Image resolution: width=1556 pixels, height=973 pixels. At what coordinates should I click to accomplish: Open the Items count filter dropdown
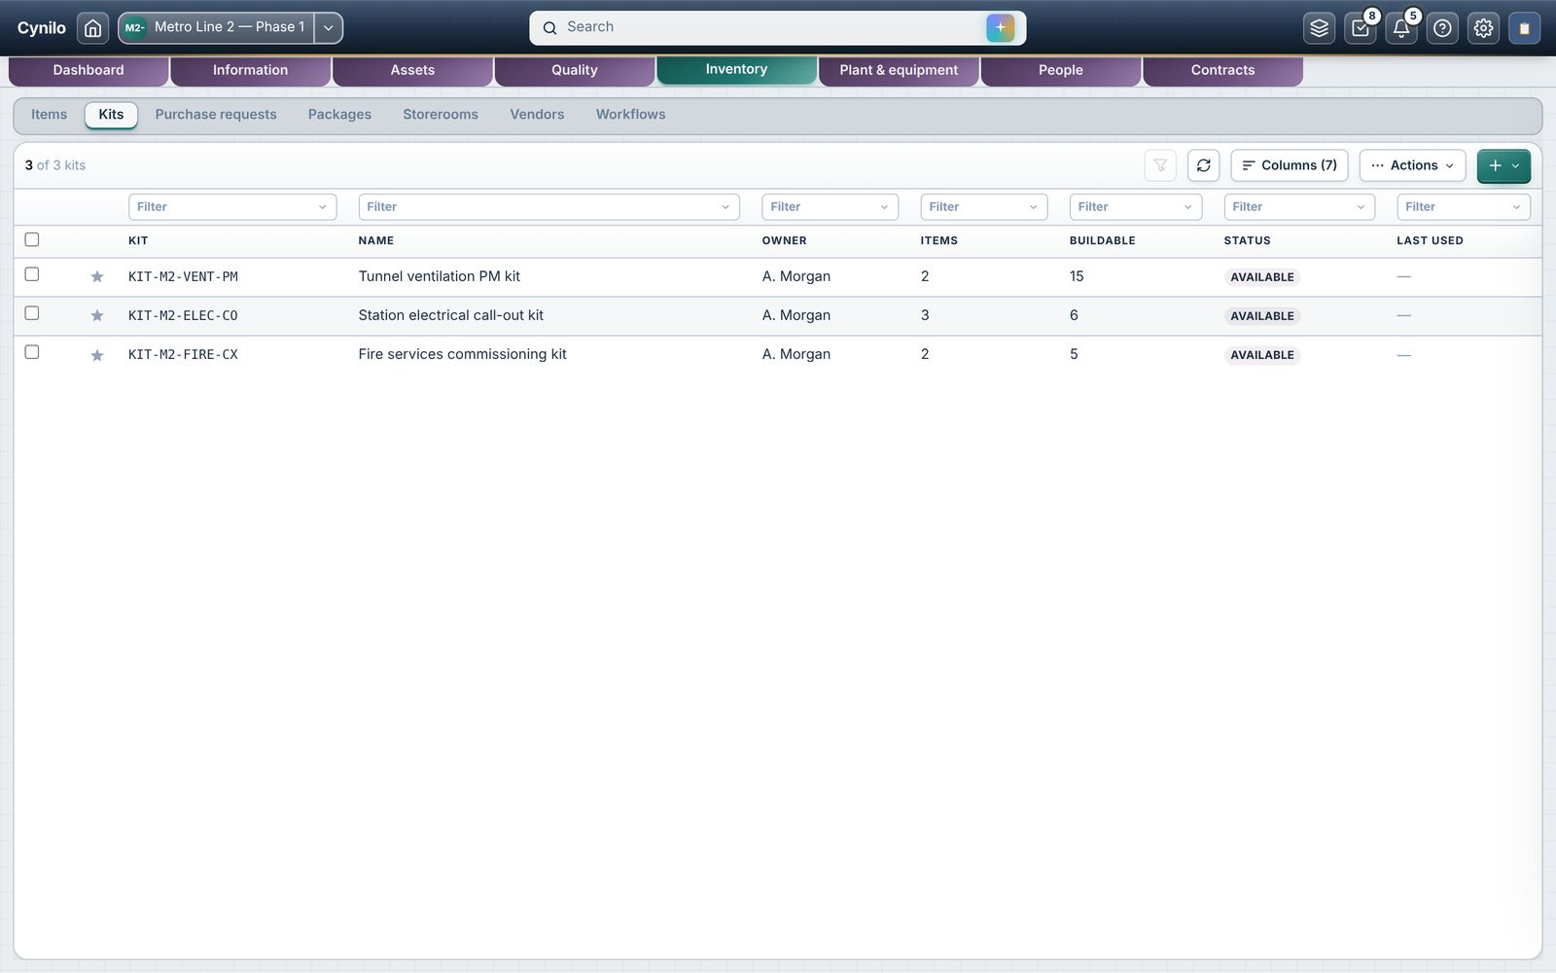pos(984,207)
